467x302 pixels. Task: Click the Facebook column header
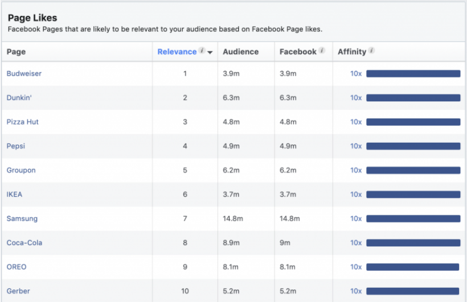298,52
